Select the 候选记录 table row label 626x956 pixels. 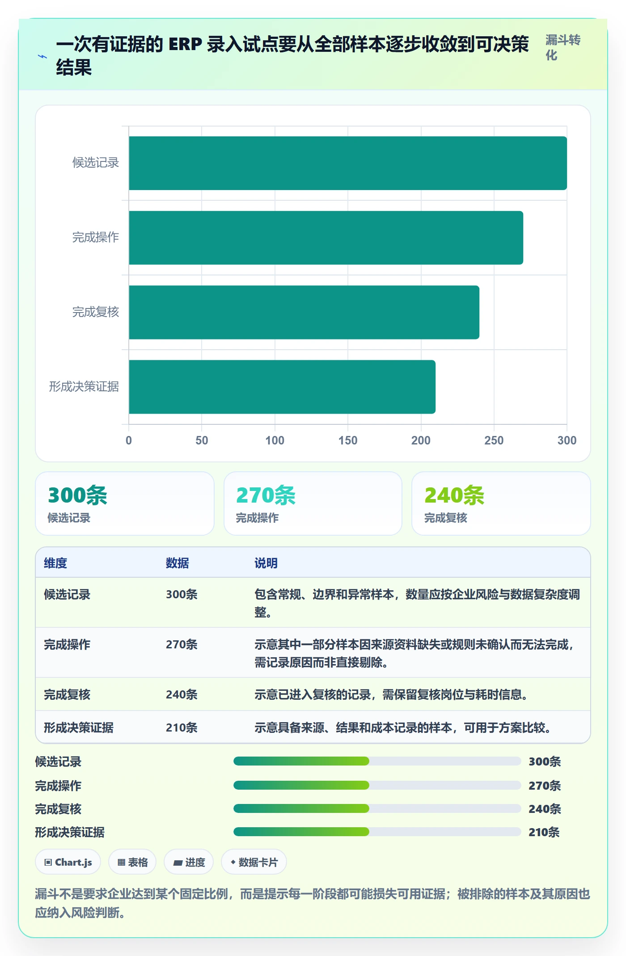coord(67,594)
